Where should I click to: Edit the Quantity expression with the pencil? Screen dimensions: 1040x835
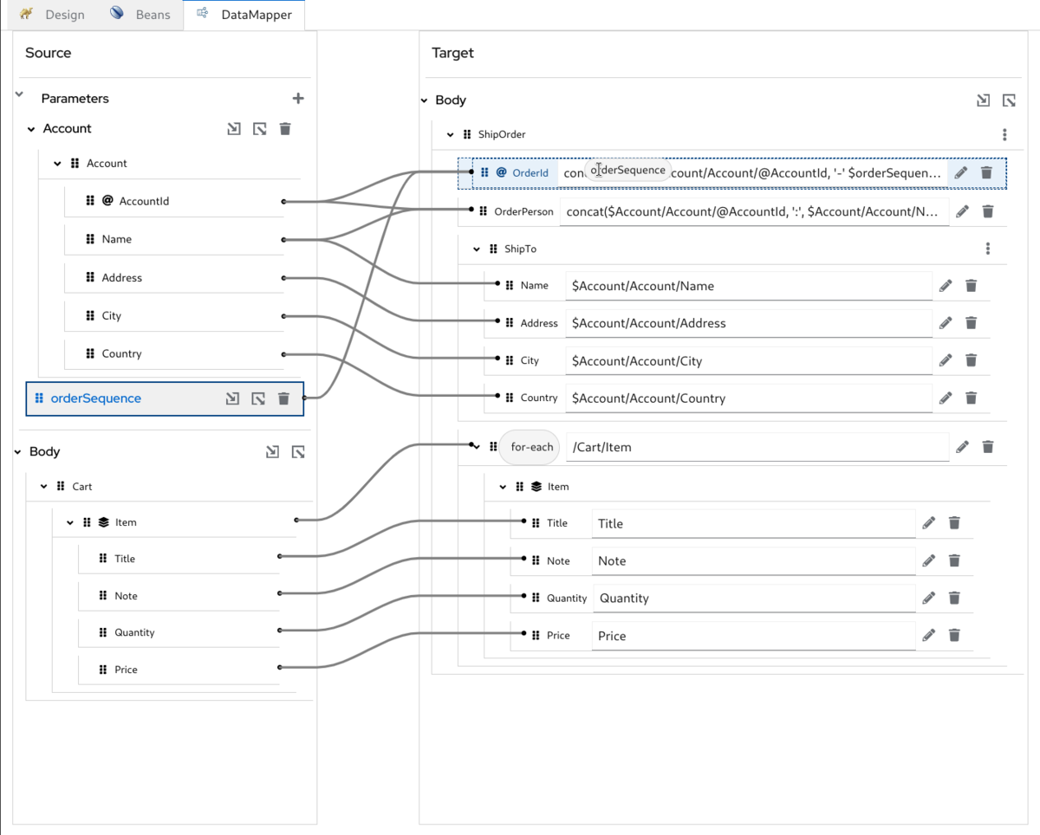coord(928,598)
